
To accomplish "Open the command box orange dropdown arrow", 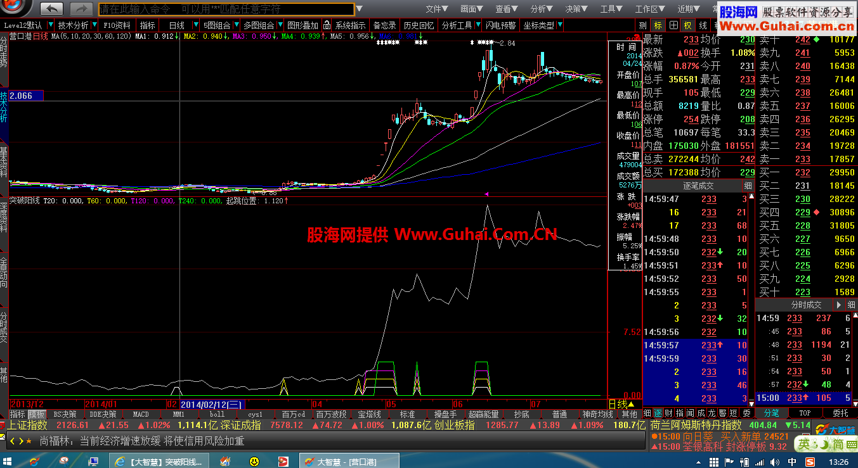I will (x=360, y=9).
